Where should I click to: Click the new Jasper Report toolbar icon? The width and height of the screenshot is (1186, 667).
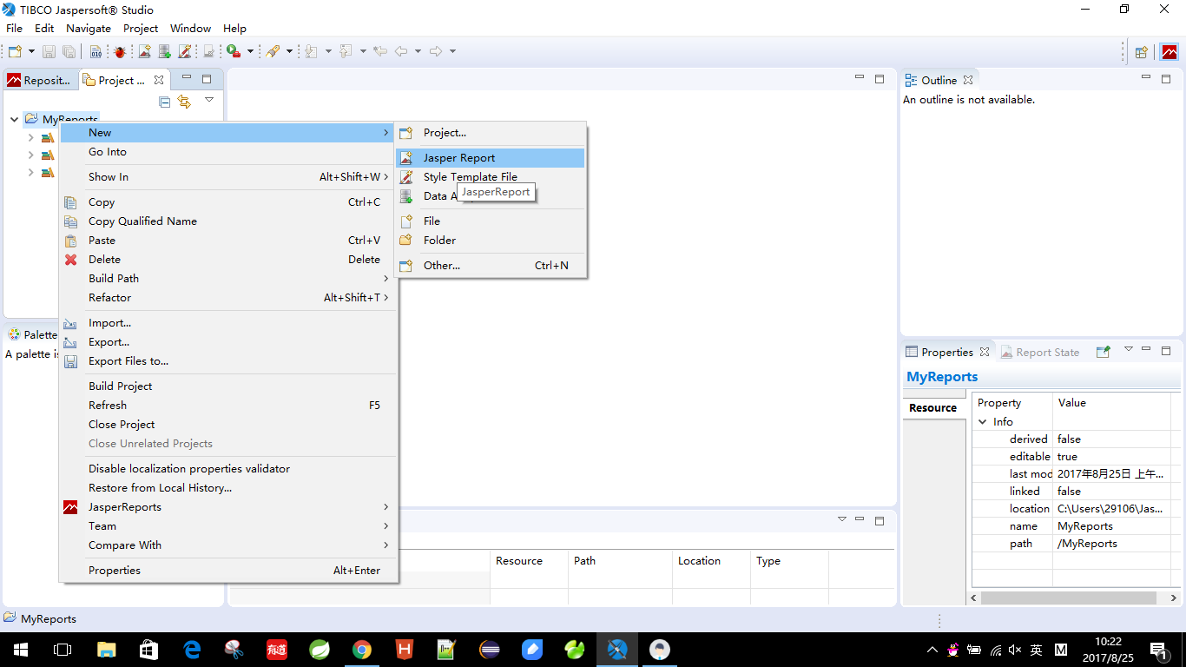[144, 51]
